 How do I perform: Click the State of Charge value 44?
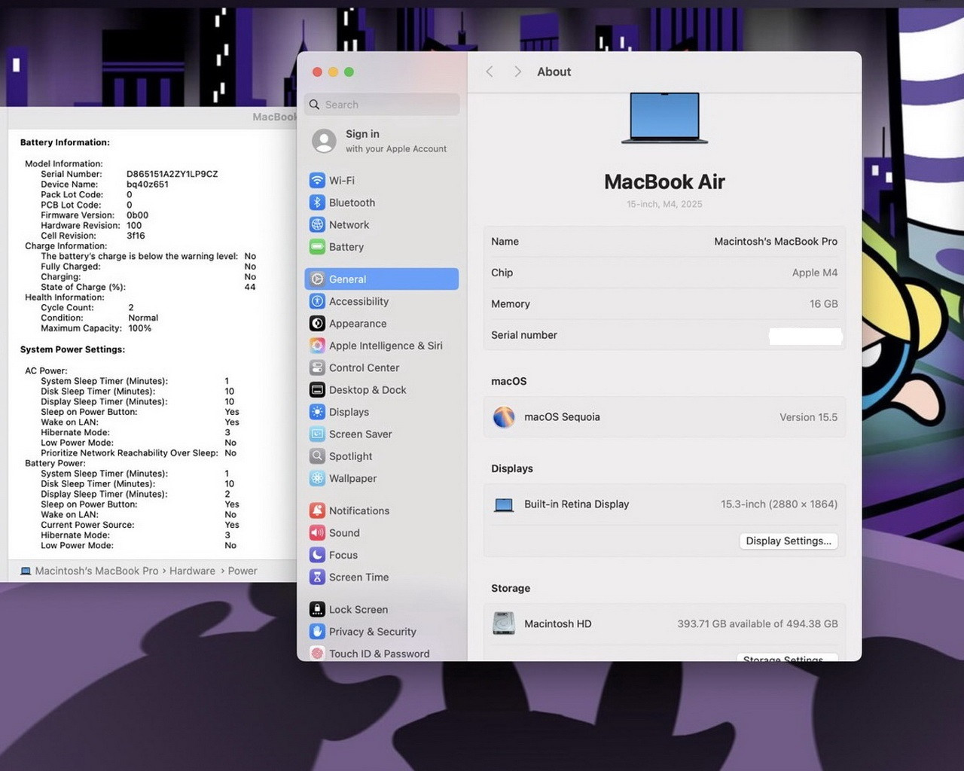tap(250, 287)
